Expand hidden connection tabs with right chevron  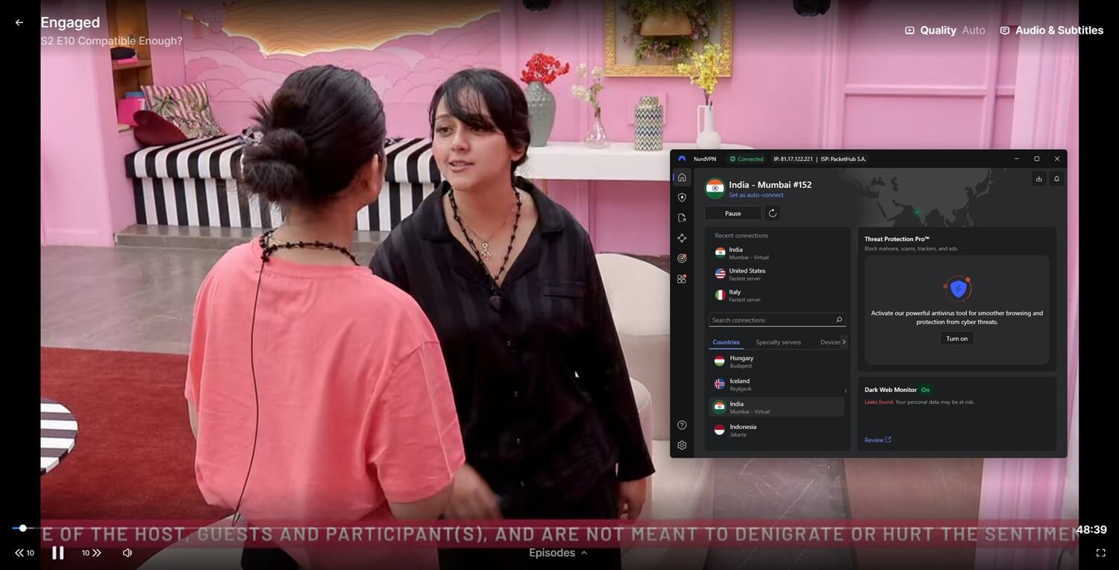click(844, 342)
